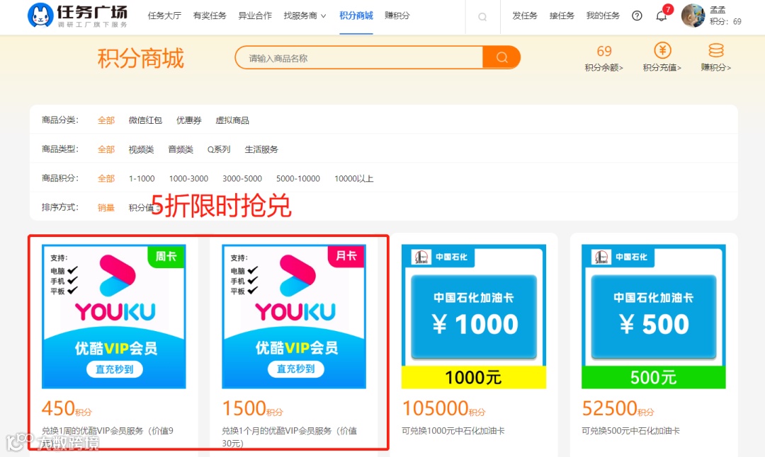The width and height of the screenshot is (765, 457).
Task: Expand the 找服务商 dropdown
Action: click(x=305, y=16)
